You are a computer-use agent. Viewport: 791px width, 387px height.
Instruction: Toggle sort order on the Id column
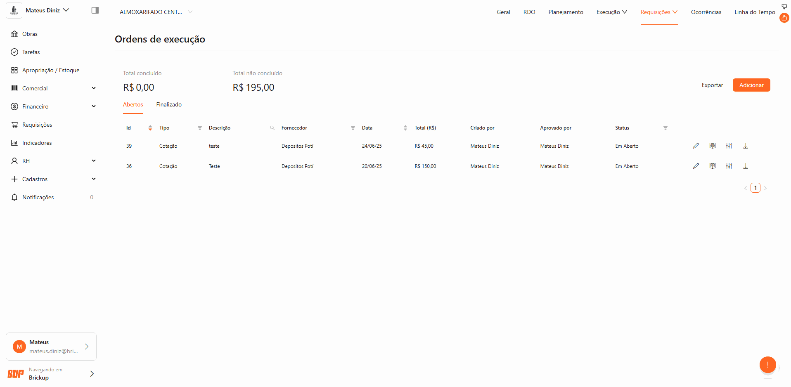[x=150, y=128]
